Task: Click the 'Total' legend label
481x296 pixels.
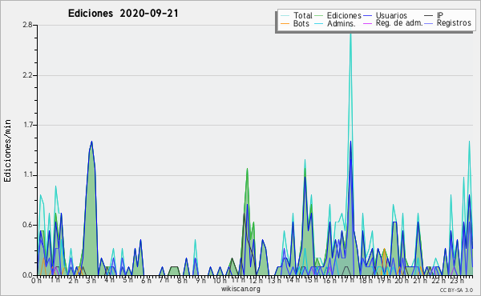Action: [303, 15]
